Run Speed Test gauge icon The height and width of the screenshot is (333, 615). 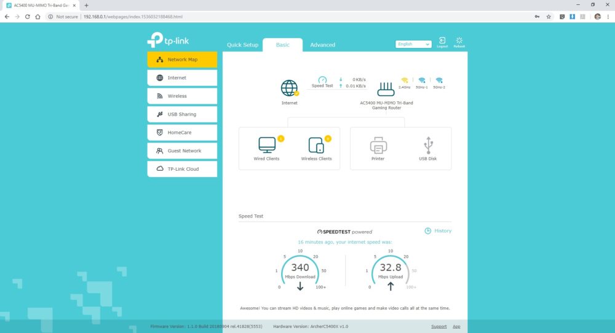coord(322,79)
